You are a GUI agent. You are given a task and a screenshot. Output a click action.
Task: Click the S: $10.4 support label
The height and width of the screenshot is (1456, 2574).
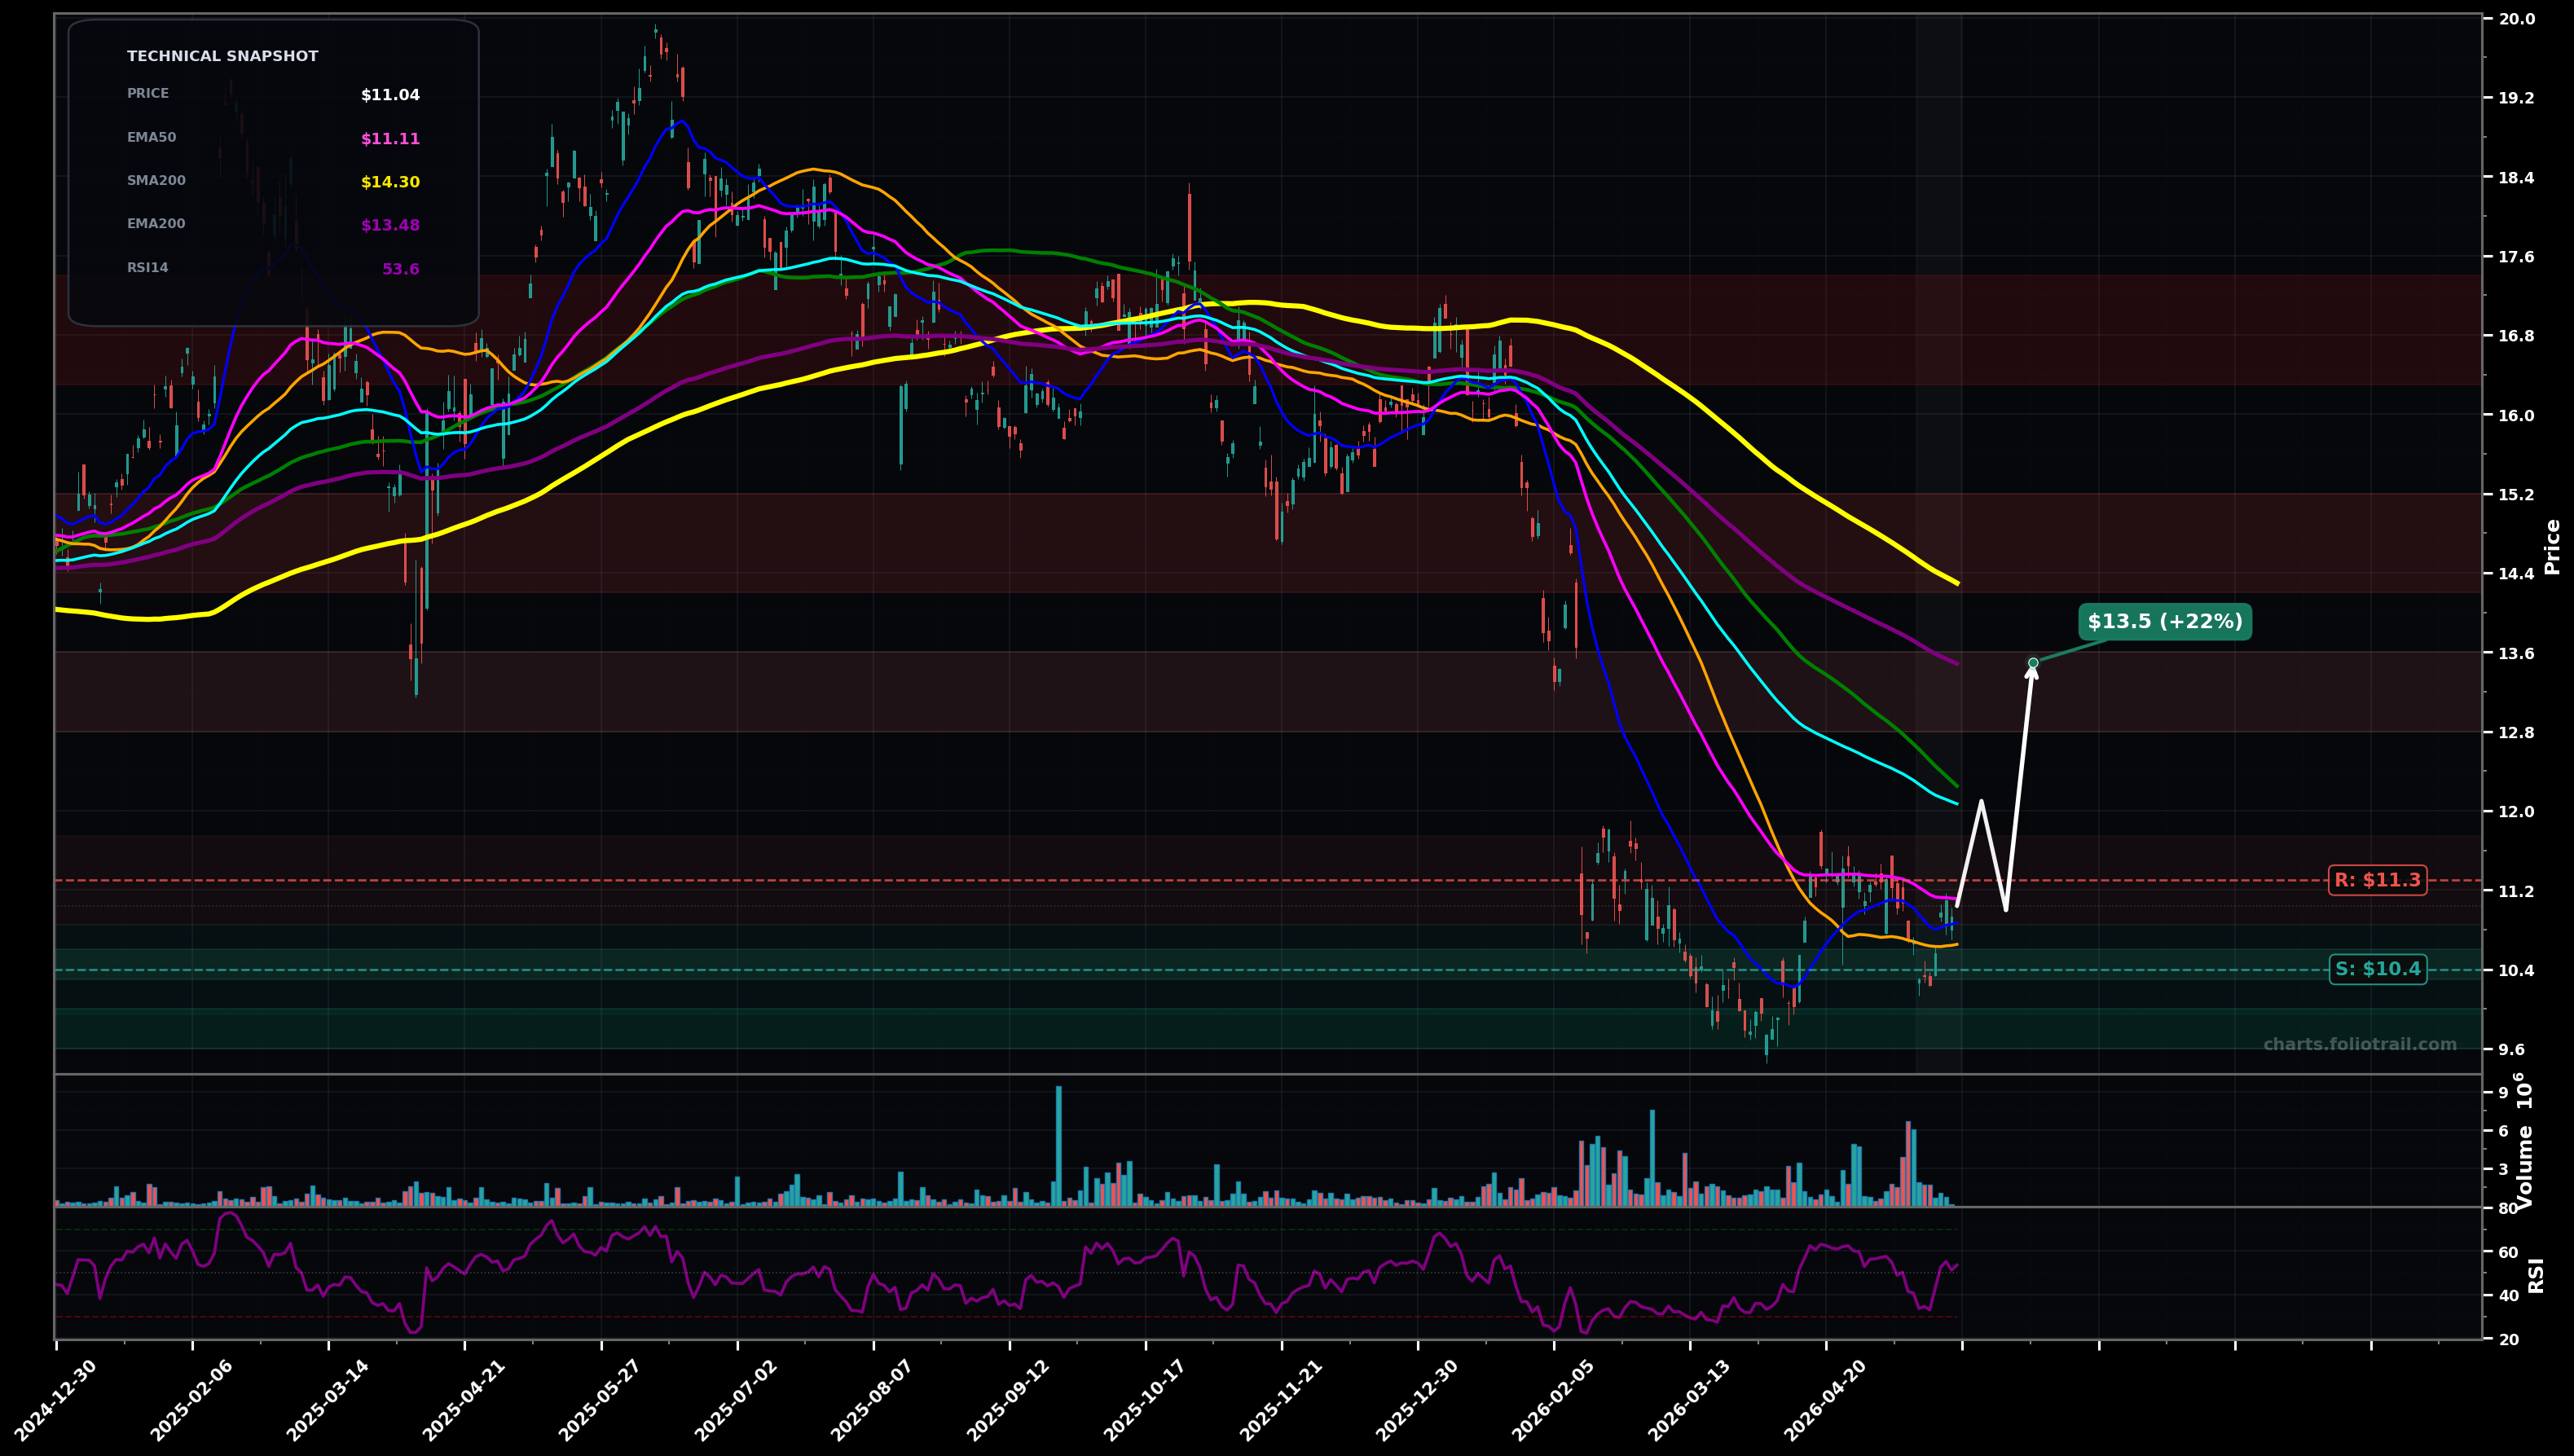(2377, 969)
